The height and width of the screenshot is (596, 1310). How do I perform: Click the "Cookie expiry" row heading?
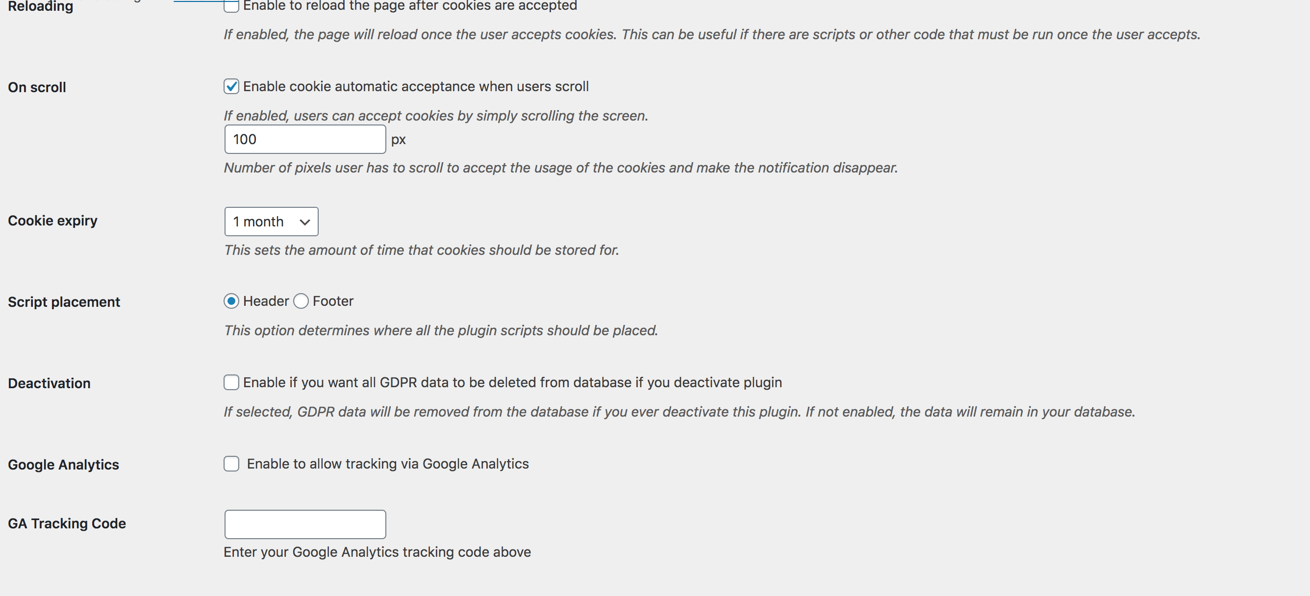52,221
